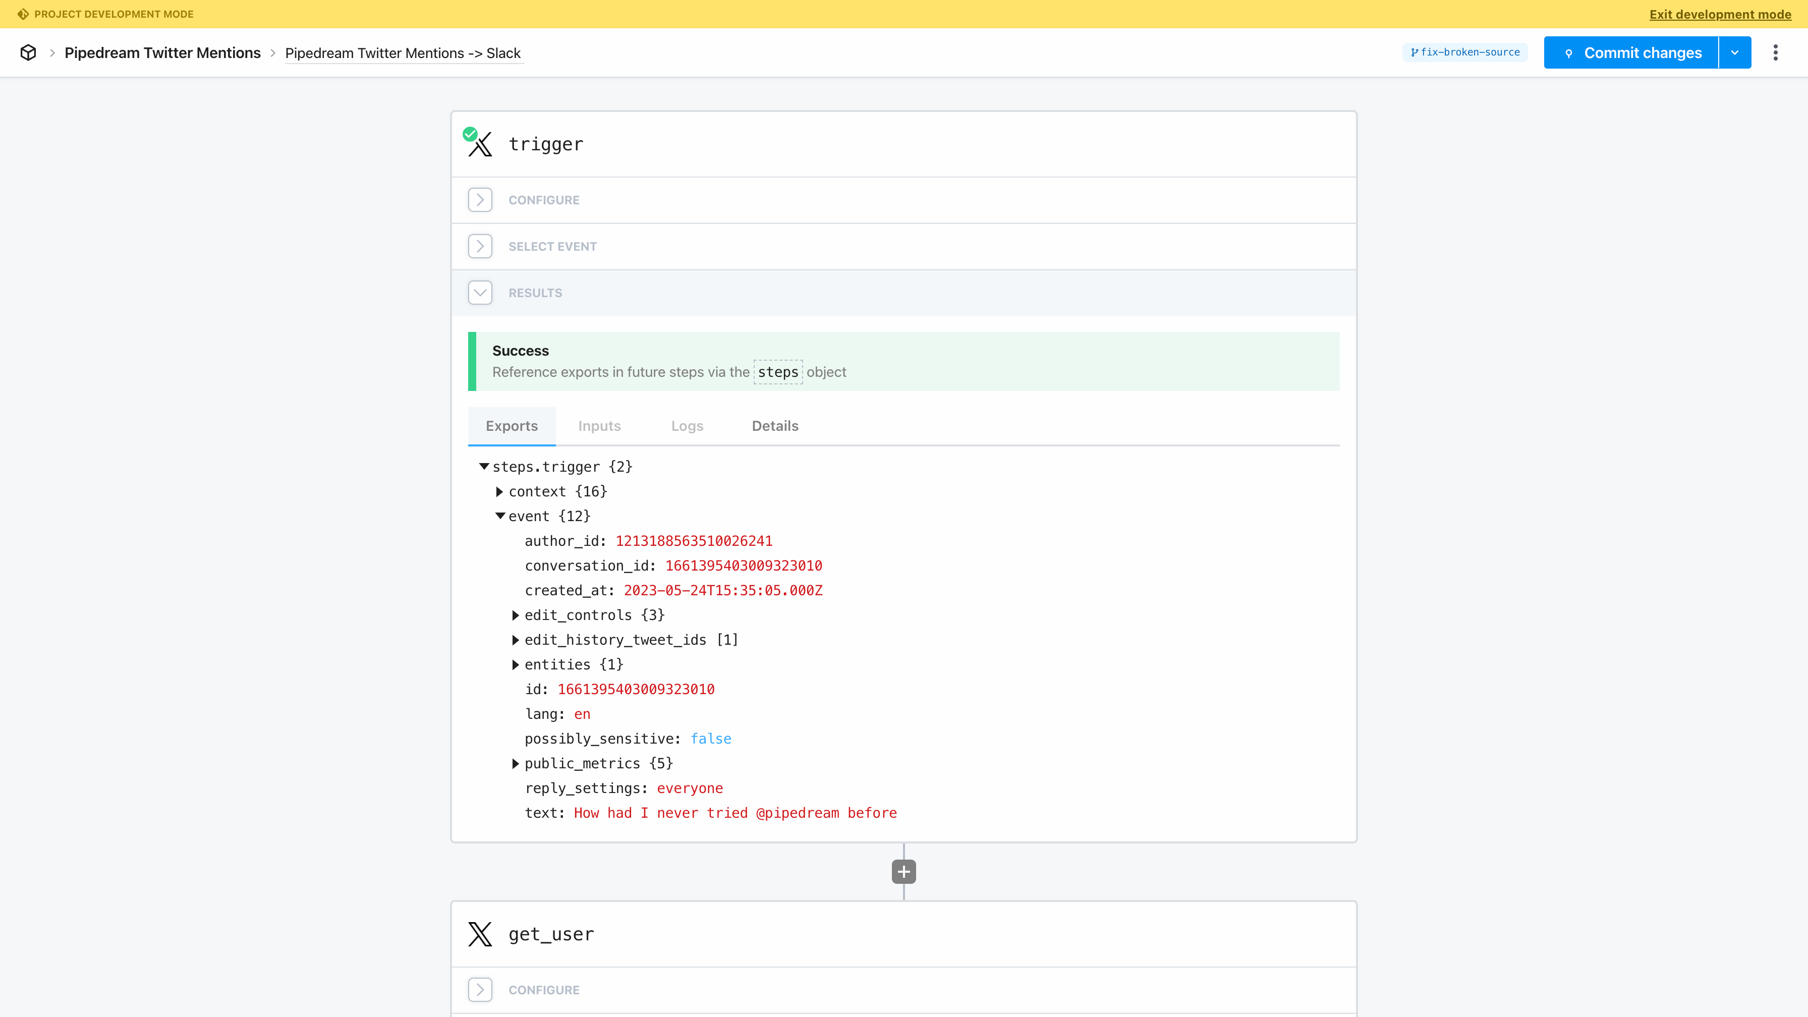Click the workflow name Pipedream Twitter Mentions -> Slack

403,53
